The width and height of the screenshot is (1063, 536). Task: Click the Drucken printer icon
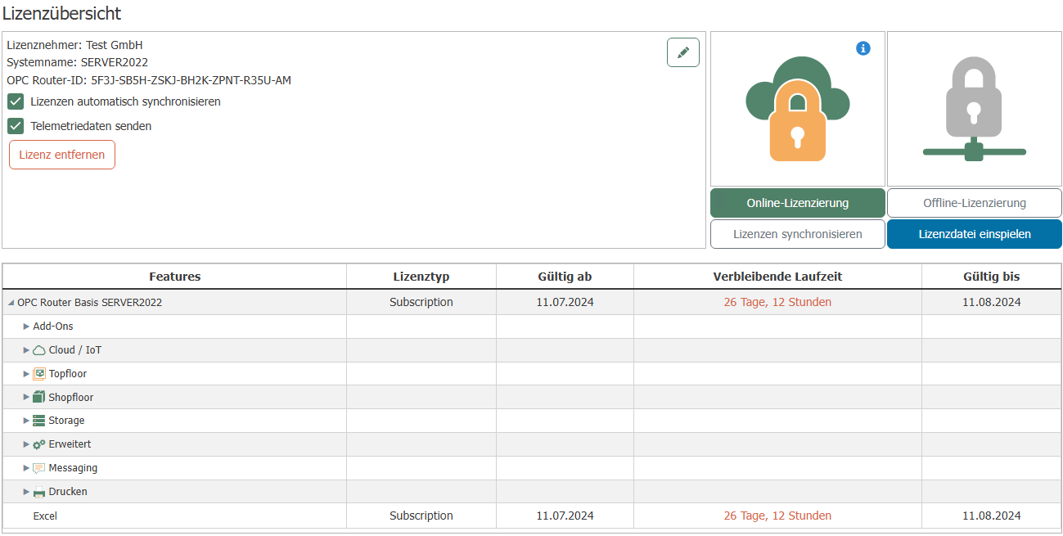[38, 492]
